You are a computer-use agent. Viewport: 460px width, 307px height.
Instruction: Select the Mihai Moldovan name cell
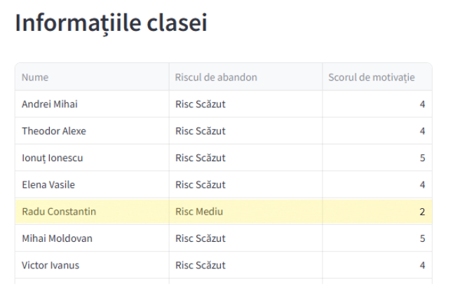click(57, 238)
